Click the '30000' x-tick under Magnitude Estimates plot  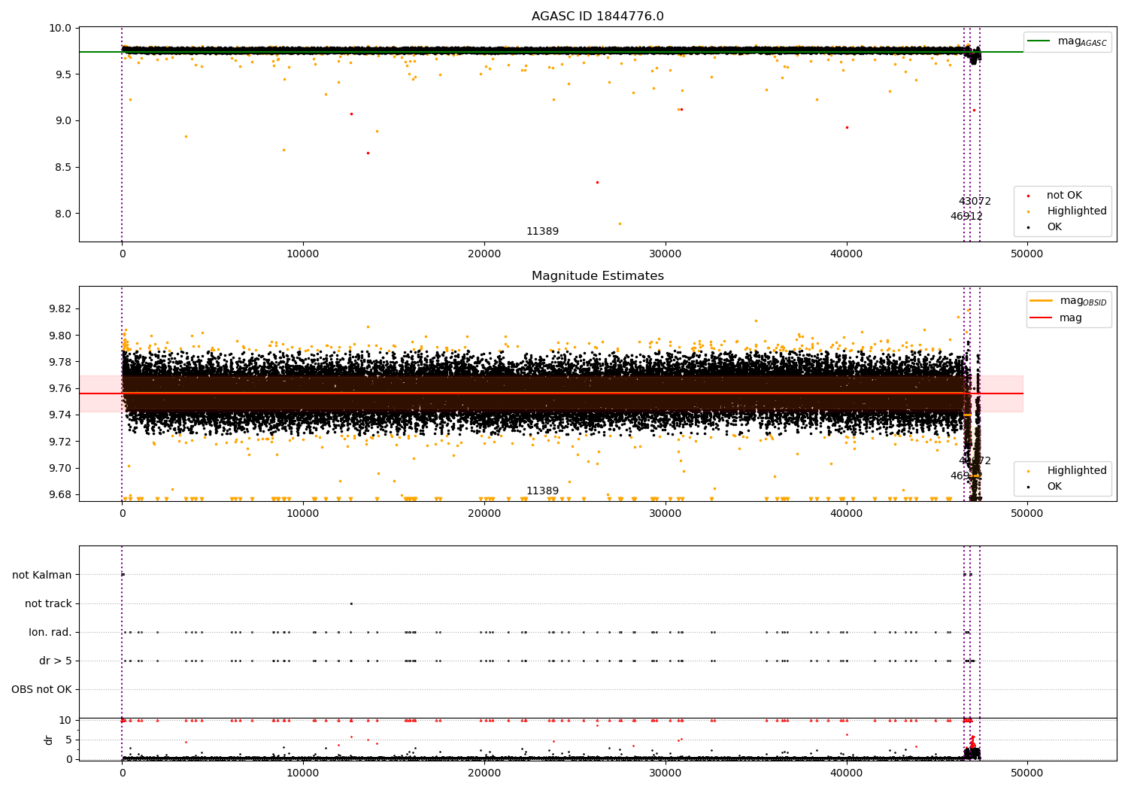666,514
